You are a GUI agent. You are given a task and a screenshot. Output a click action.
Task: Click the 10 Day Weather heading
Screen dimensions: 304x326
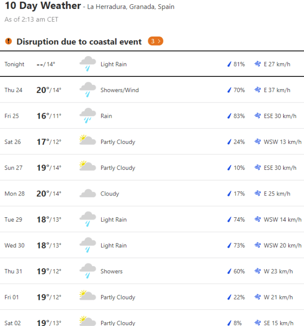43,6
